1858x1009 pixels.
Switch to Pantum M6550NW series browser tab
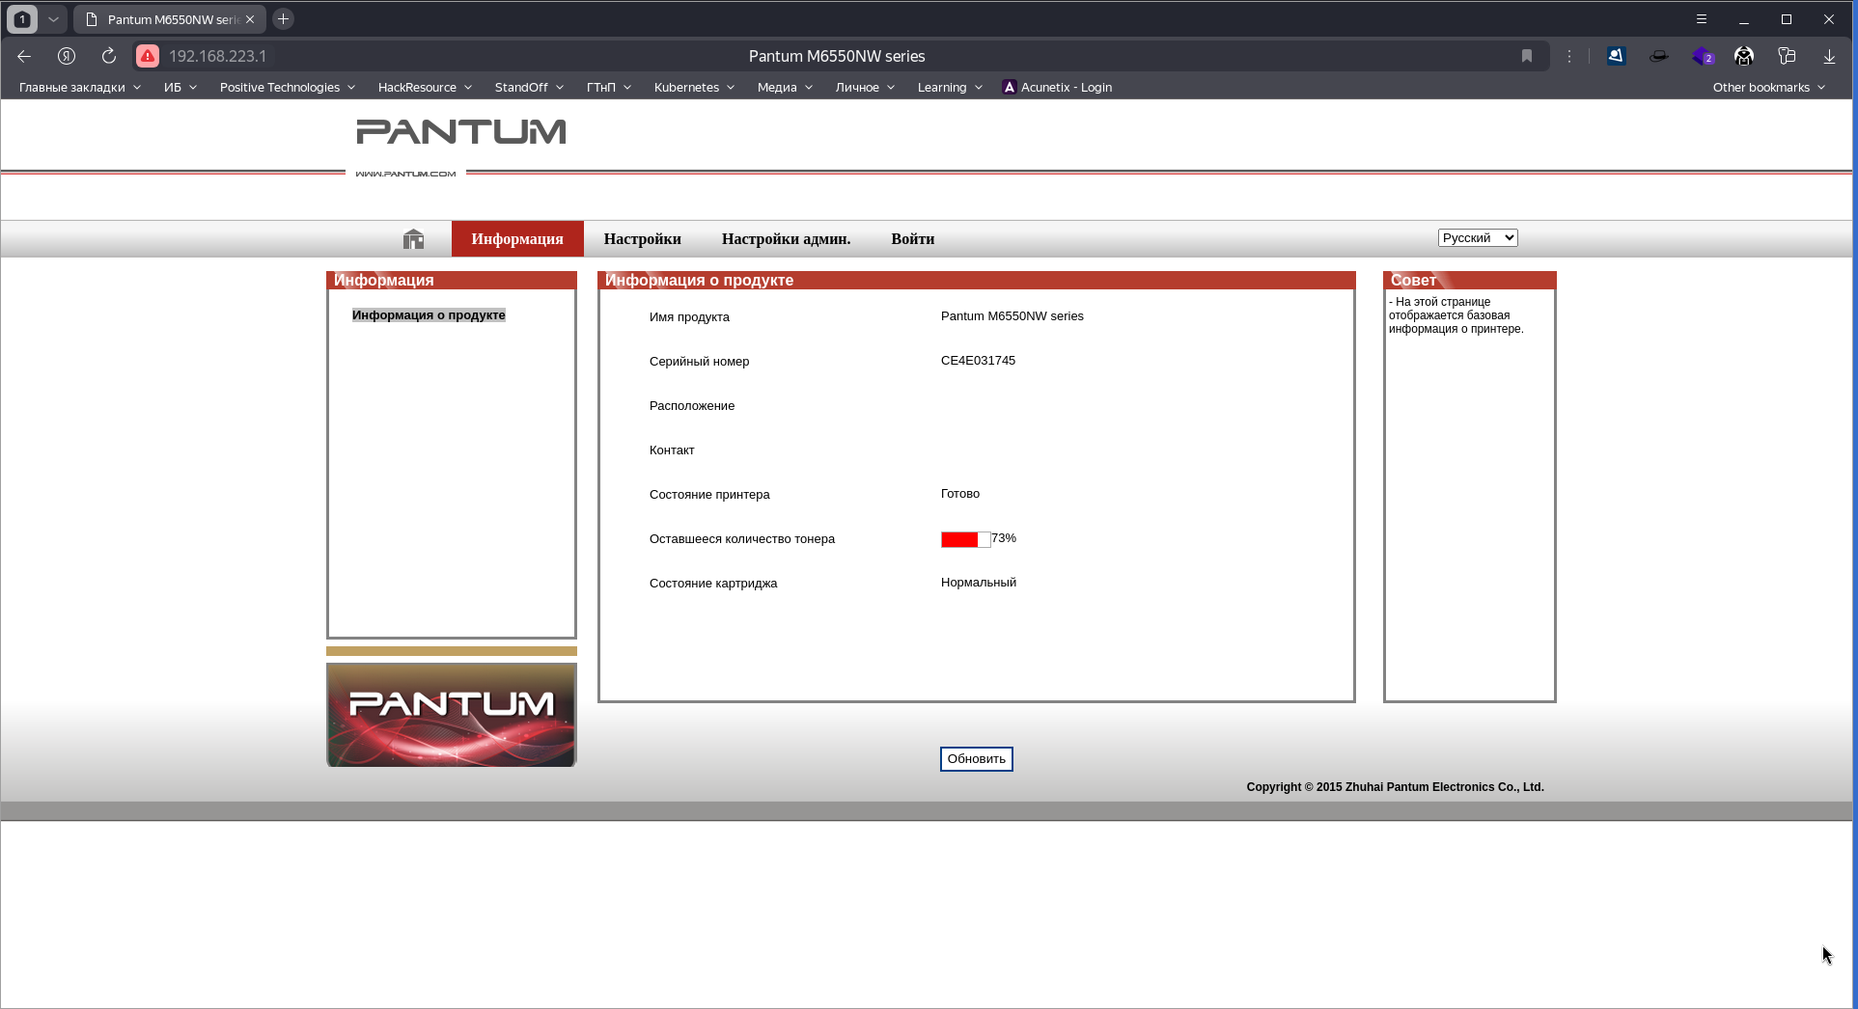coord(170,19)
